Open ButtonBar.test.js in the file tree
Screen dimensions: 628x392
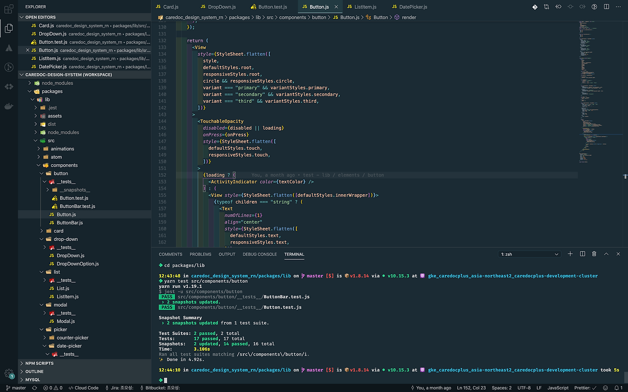[84, 206]
